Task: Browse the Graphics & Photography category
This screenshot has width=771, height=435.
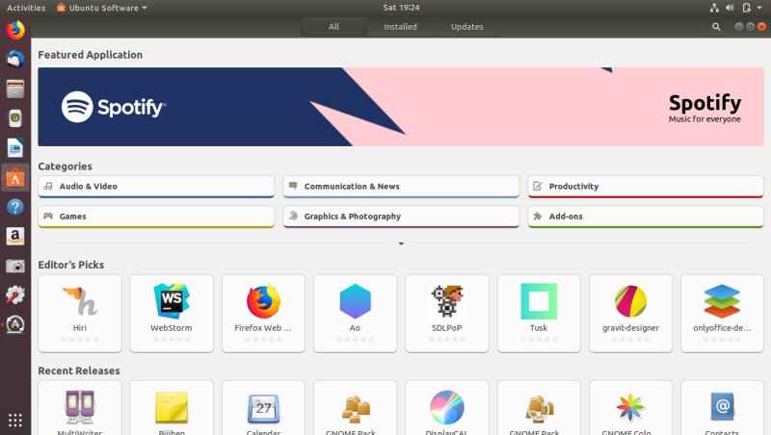Action: click(x=401, y=217)
